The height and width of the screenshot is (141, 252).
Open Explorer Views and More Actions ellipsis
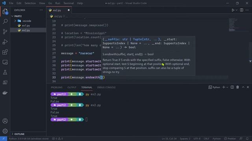[41, 10]
